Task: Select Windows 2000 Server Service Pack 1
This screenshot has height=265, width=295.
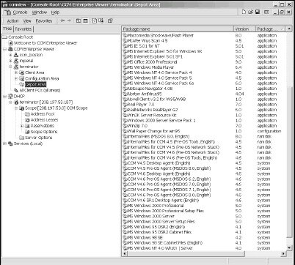Action: pyautogui.click(x=161, y=121)
